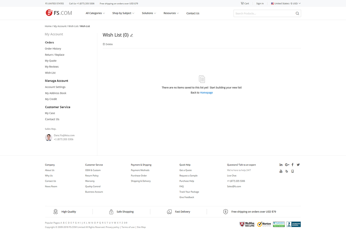Expand Solutions menu

pos(149,13)
